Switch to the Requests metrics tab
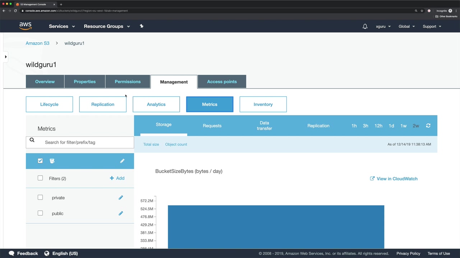Image resolution: width=460 pixels, height=258 pixels. pyautogui.click(x=212, y=126)
